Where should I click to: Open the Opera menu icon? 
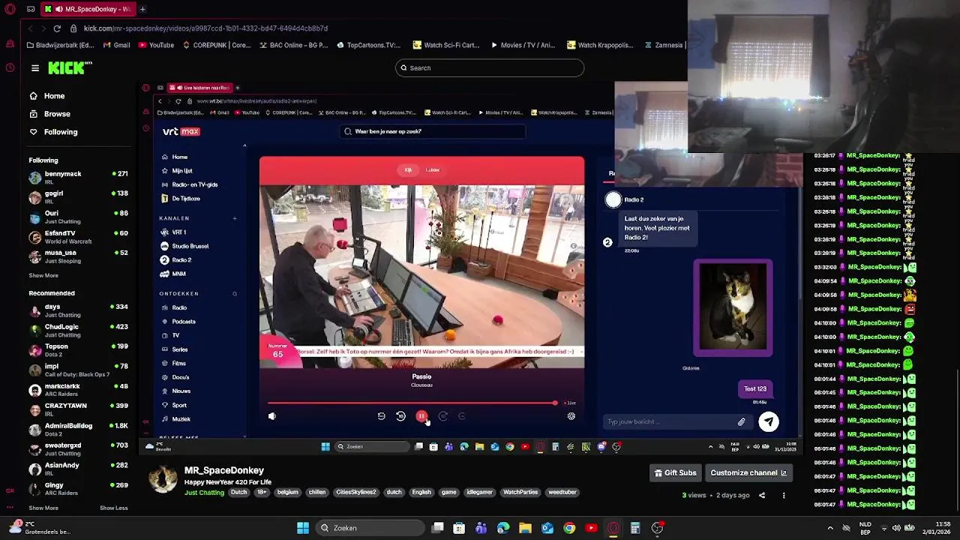[10, 9]
